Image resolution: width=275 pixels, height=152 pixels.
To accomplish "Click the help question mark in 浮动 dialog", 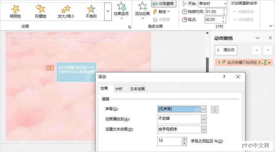I will pyautogui.click(x=224, y=77).
